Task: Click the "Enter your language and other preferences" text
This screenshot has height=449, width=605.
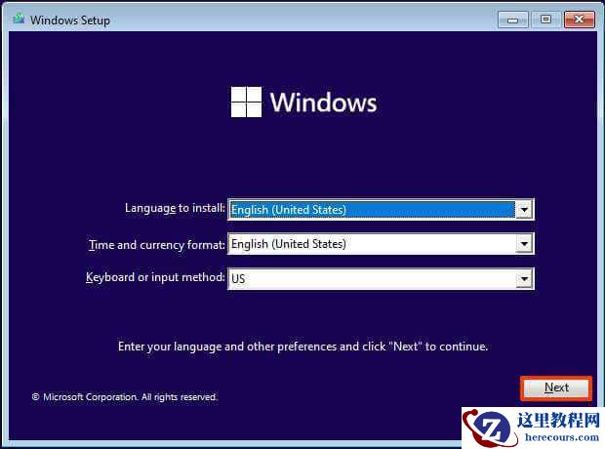Action: (x=302, y=347)
